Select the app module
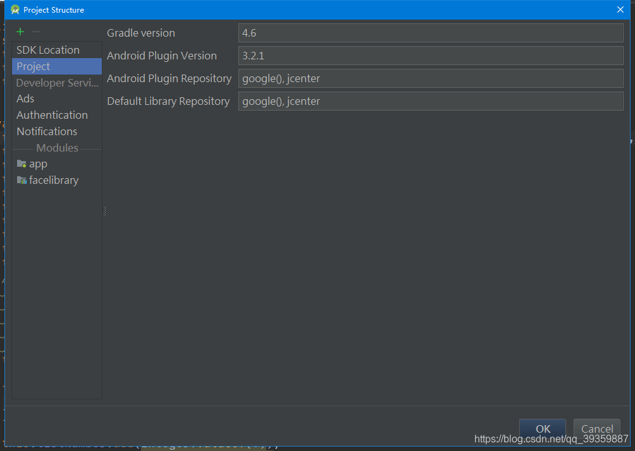The height and width of the screenshot is (451, 635). tap(57, 164)
